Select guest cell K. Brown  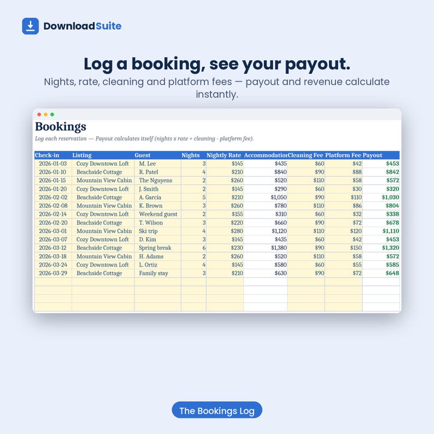pos(157,206)
